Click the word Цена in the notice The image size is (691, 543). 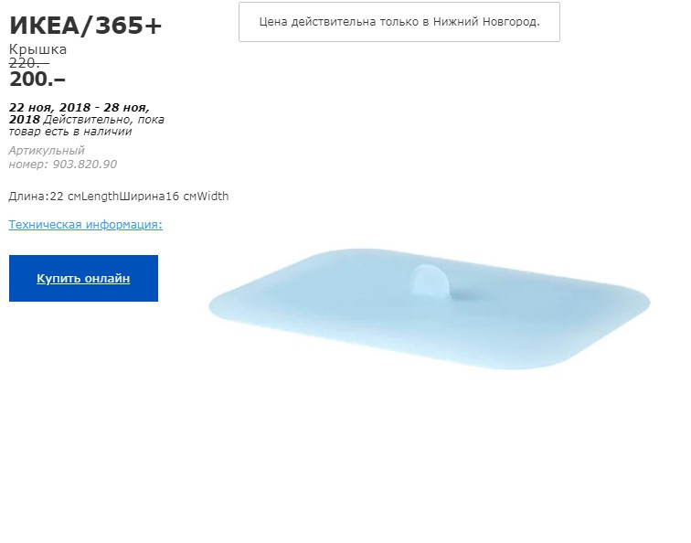click(273, 22)
